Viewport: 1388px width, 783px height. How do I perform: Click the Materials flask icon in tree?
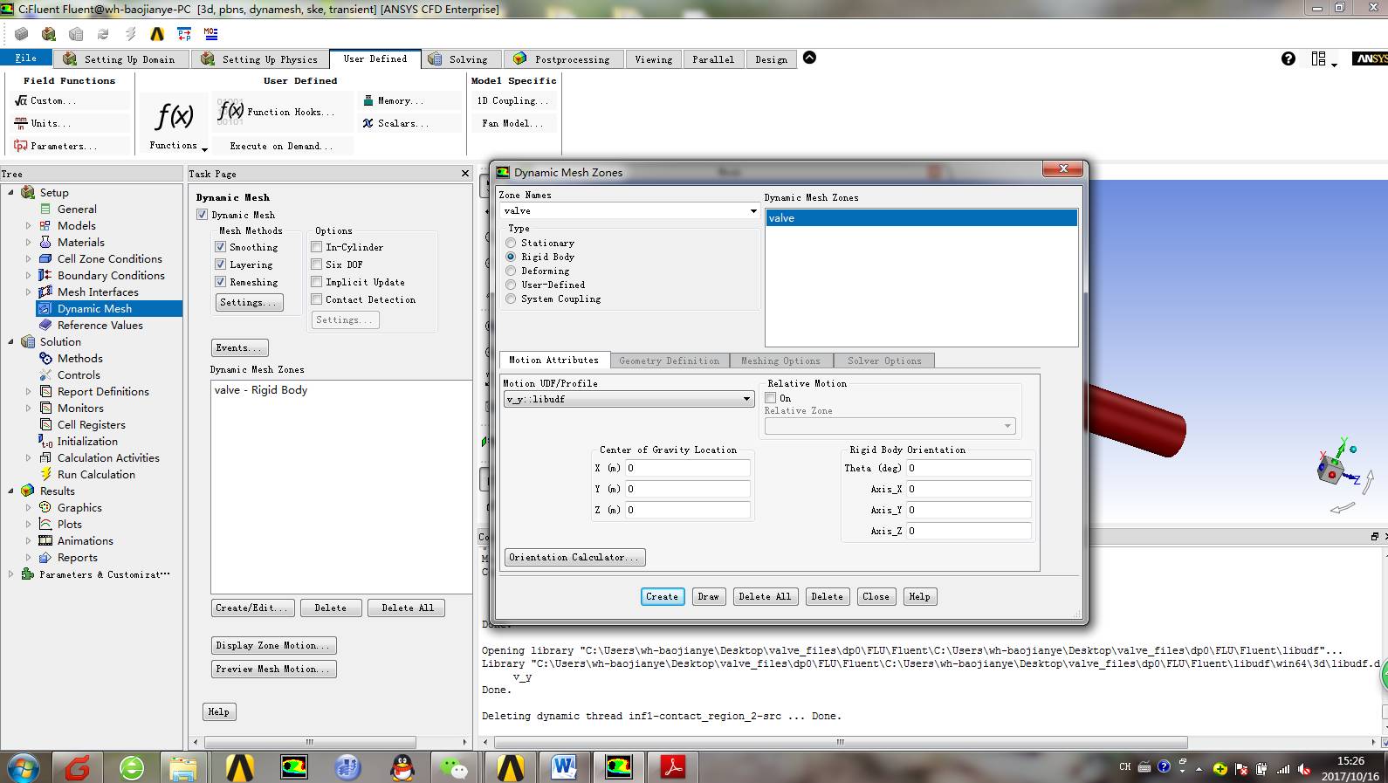[45, 243]
